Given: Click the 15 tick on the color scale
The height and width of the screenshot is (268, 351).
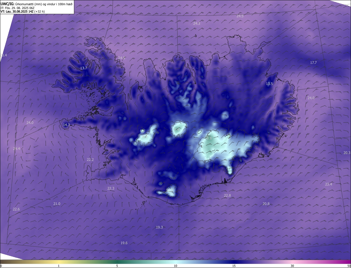Looking at the screenshot, I should 234,266.
